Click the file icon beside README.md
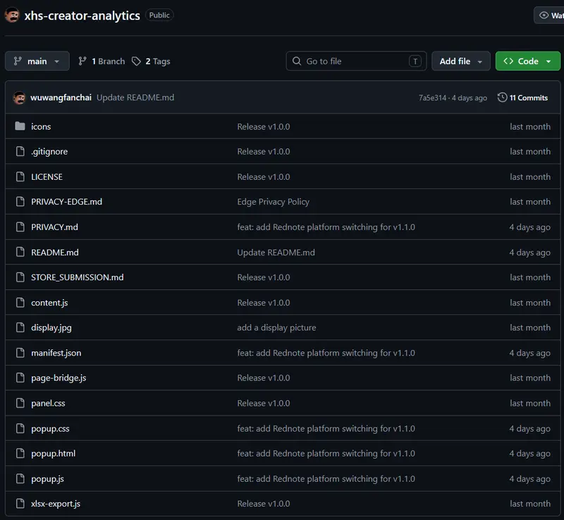564x520 pixels. (20, 252)
